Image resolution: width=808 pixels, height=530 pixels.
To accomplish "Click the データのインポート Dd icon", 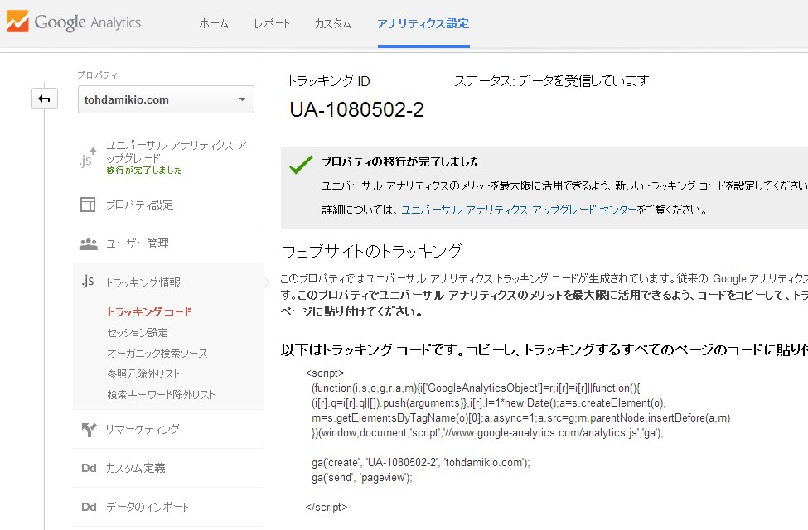I will pyautogui.click(x=88, y=506).
